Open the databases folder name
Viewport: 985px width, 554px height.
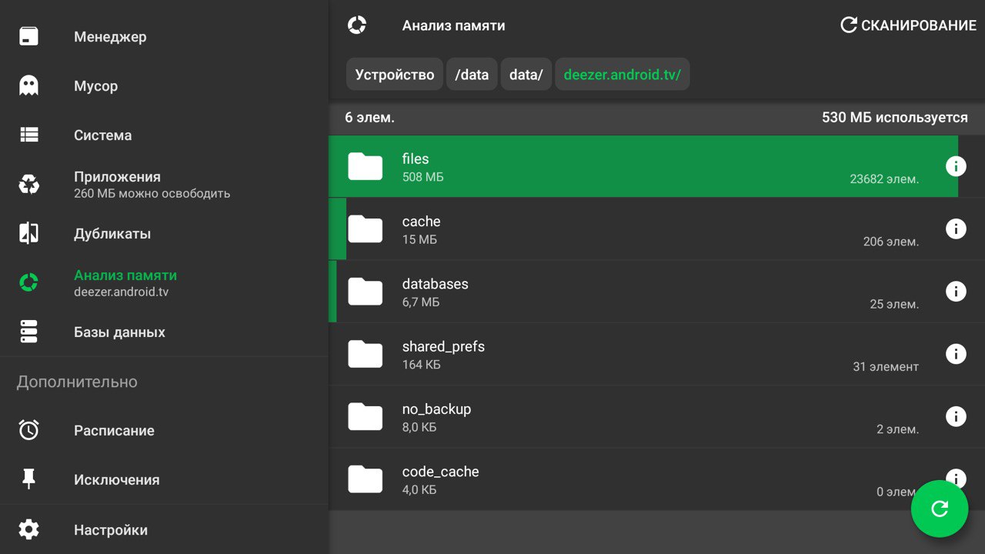click(x=435, y=284)
